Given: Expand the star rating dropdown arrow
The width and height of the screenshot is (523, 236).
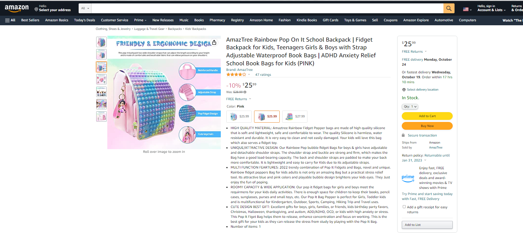Looking at the screenshot, I should point(249,75).
